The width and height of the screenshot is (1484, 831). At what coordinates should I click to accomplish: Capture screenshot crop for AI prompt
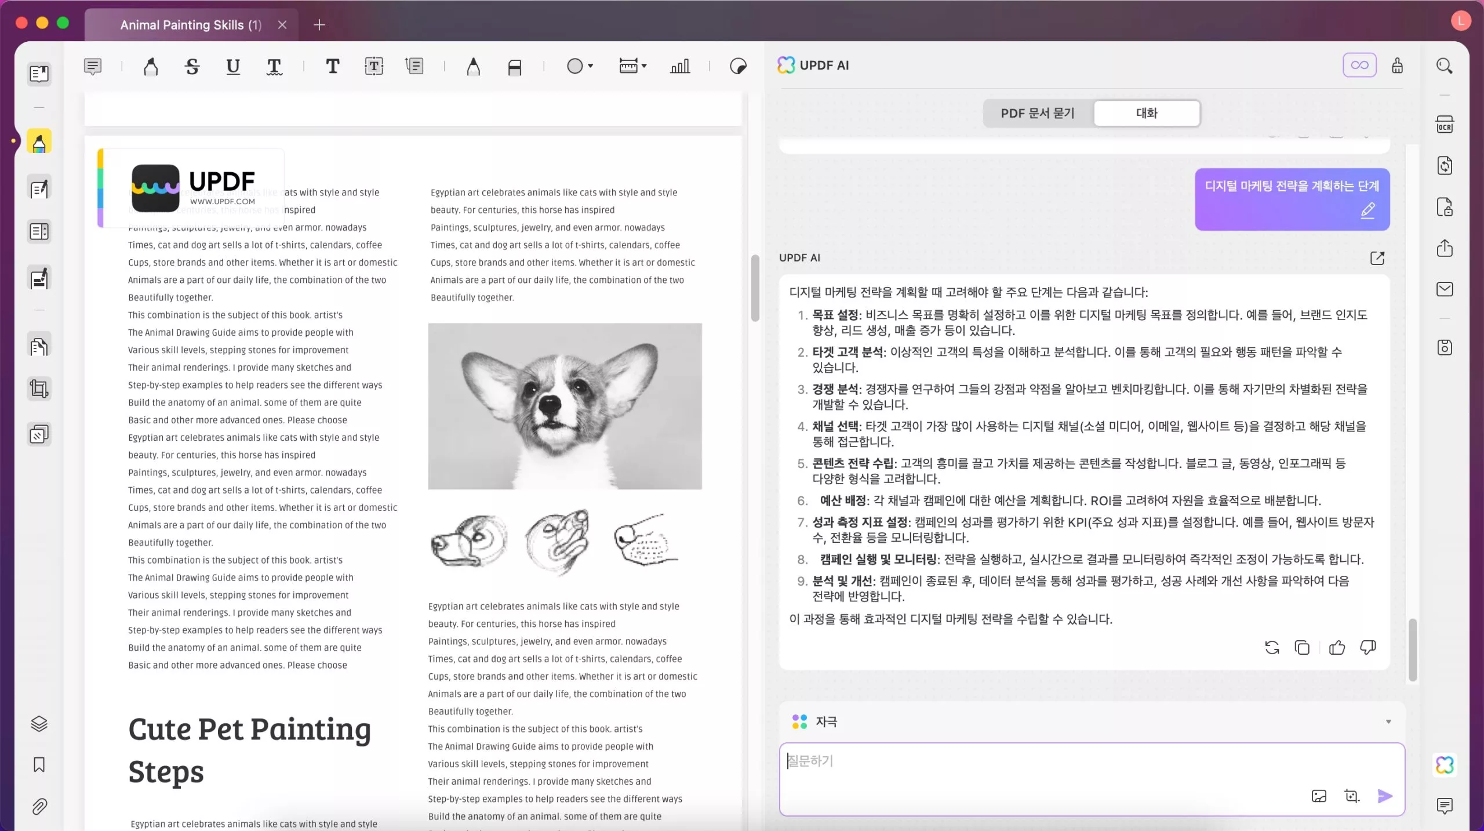1351,796
